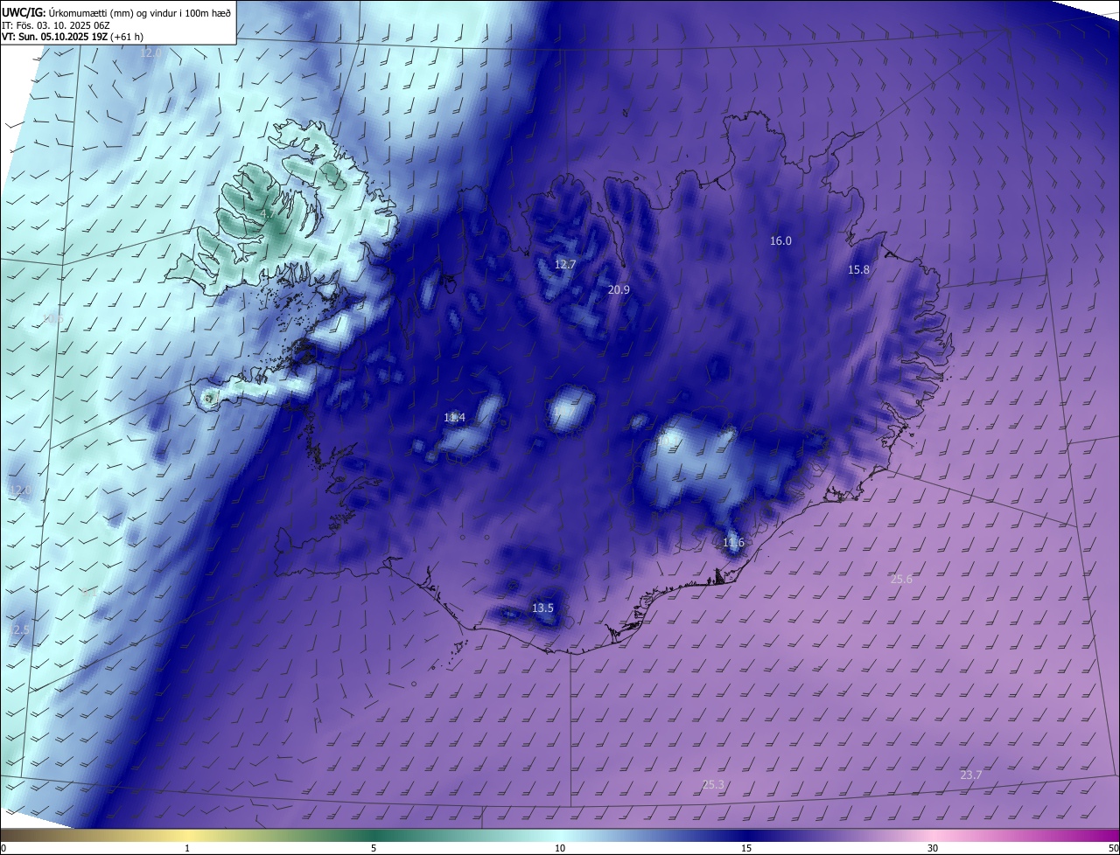Click the 13.5 value near the south coast
The width and height of the screenshot is (1120, 855).
[x=542, y=608]
